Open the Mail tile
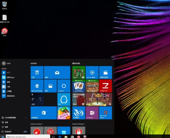The image size is (170, 138). (x=57, y=72)
